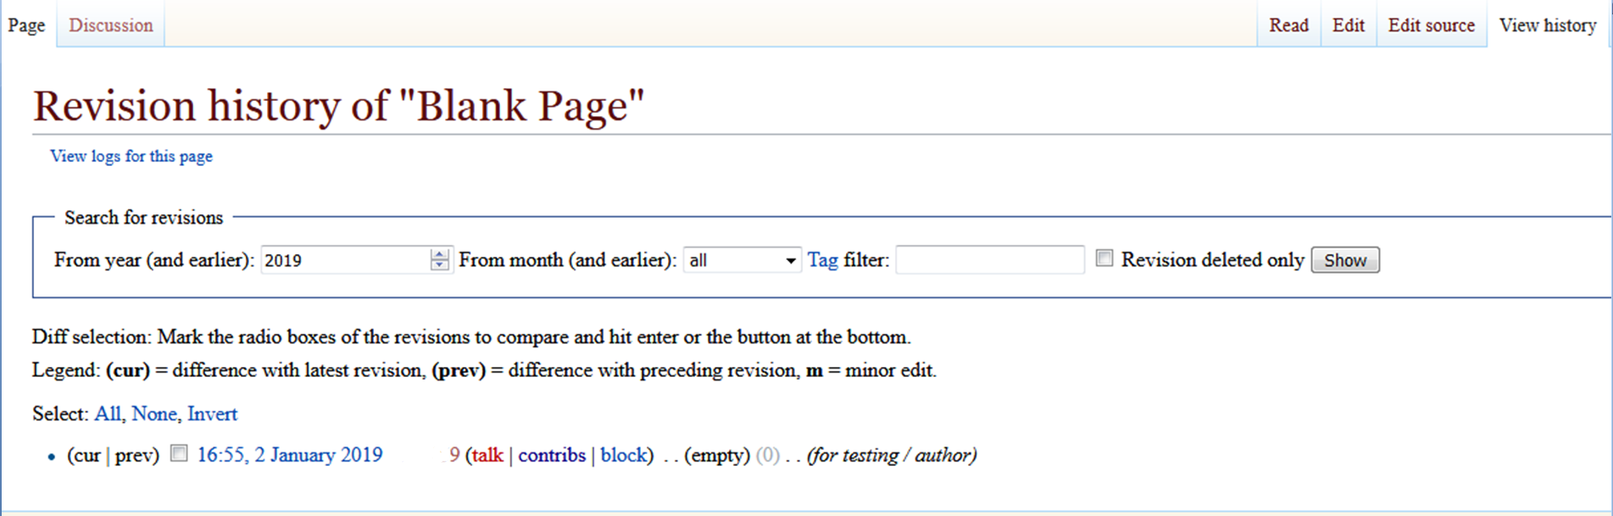Open the Read tab
1613x516 pixels.
(1288, 25)
